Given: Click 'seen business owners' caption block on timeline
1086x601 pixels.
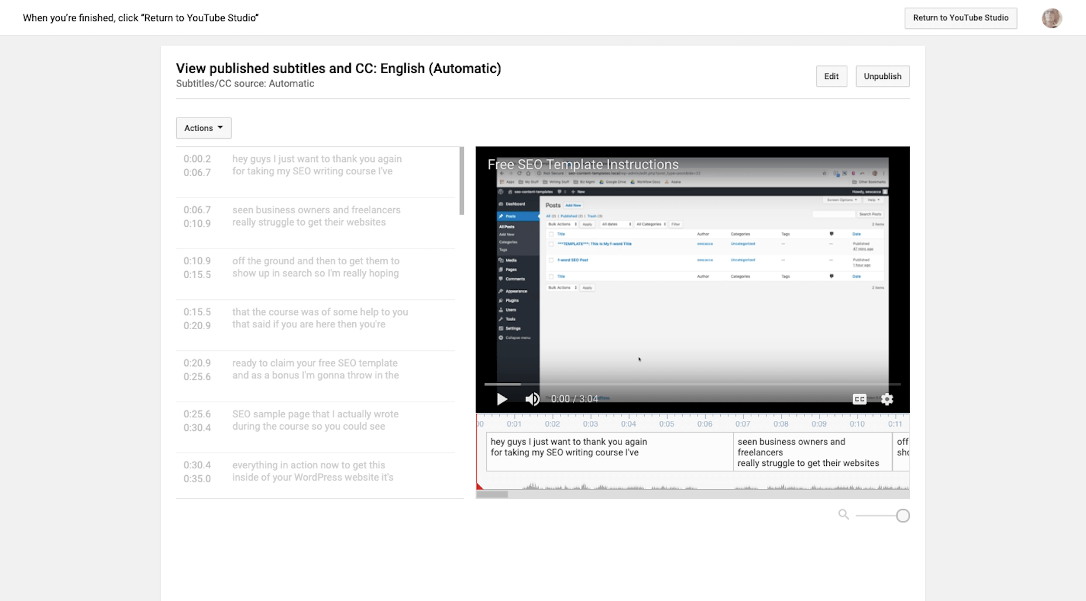Looking at the screenshot, I should 813,451.
